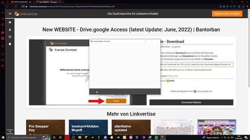
Task: Open the colorful pink game thumbnail card
Action: (217, 127)
